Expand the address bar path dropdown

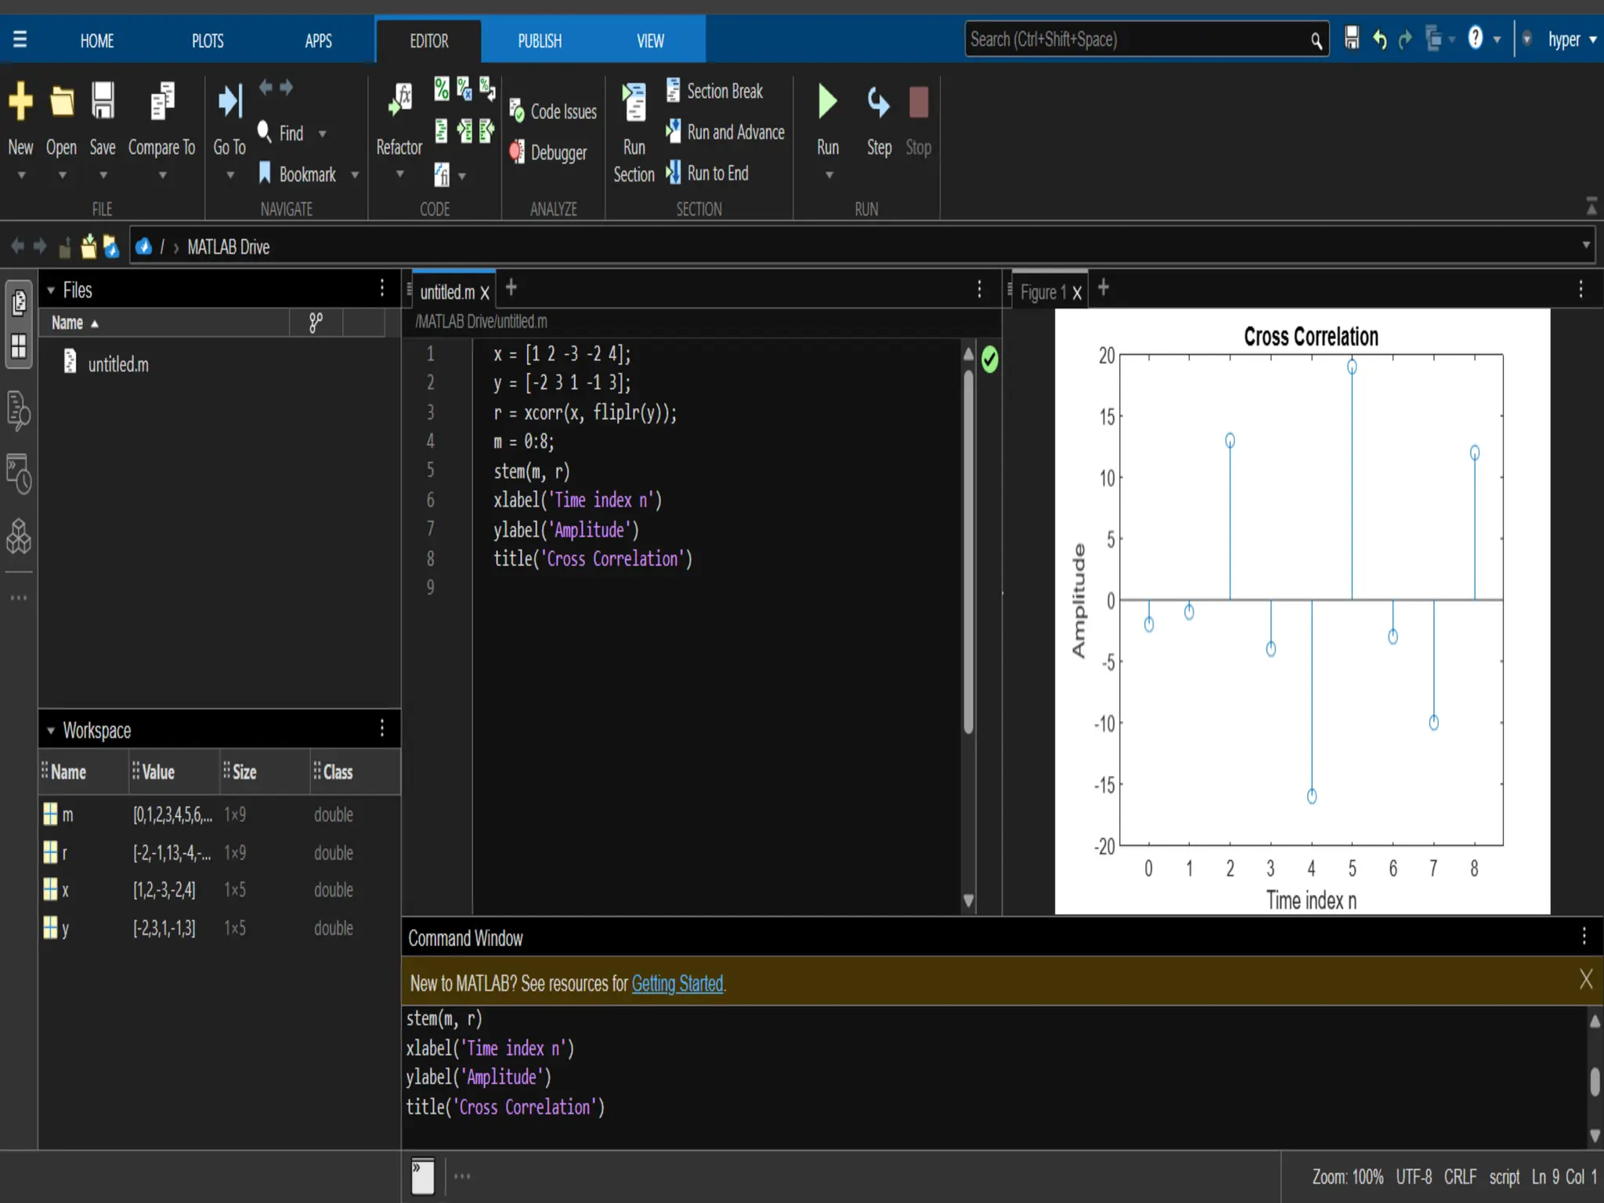pos(1586,246)
